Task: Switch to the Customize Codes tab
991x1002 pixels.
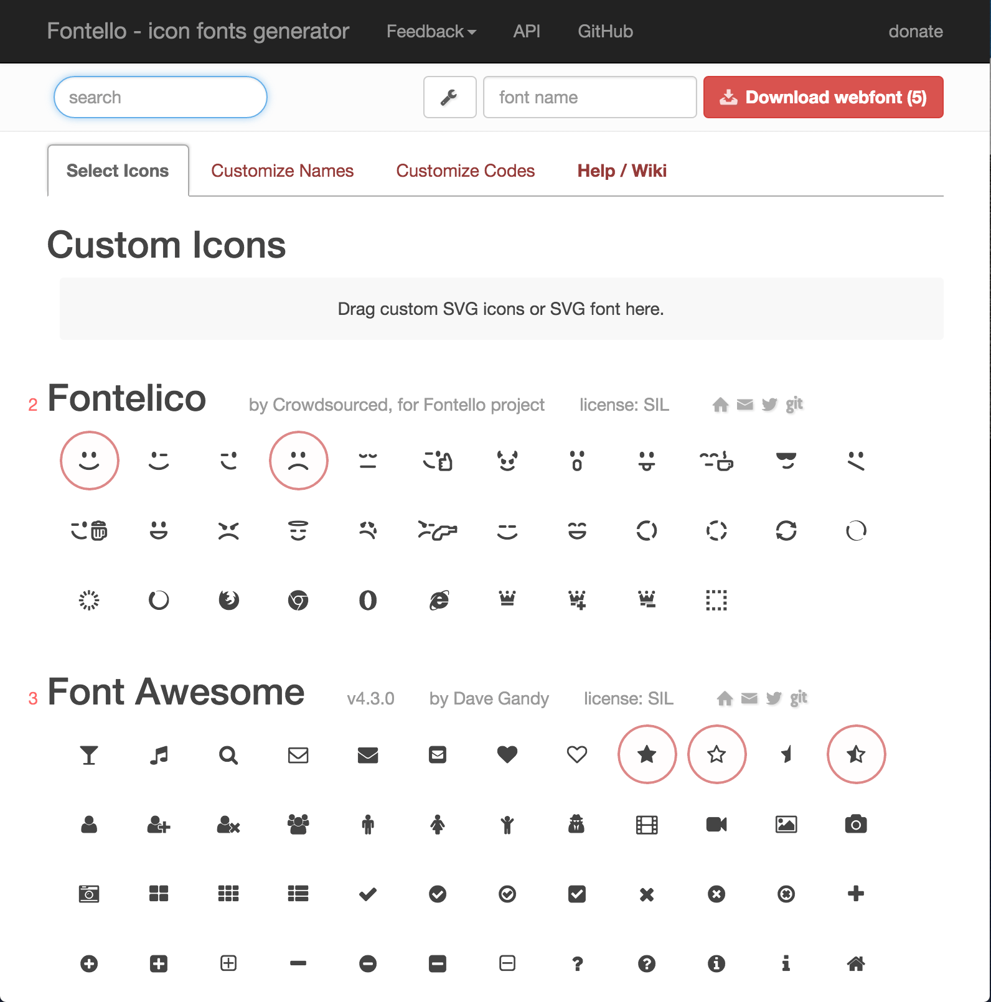Action: [465, 171]
